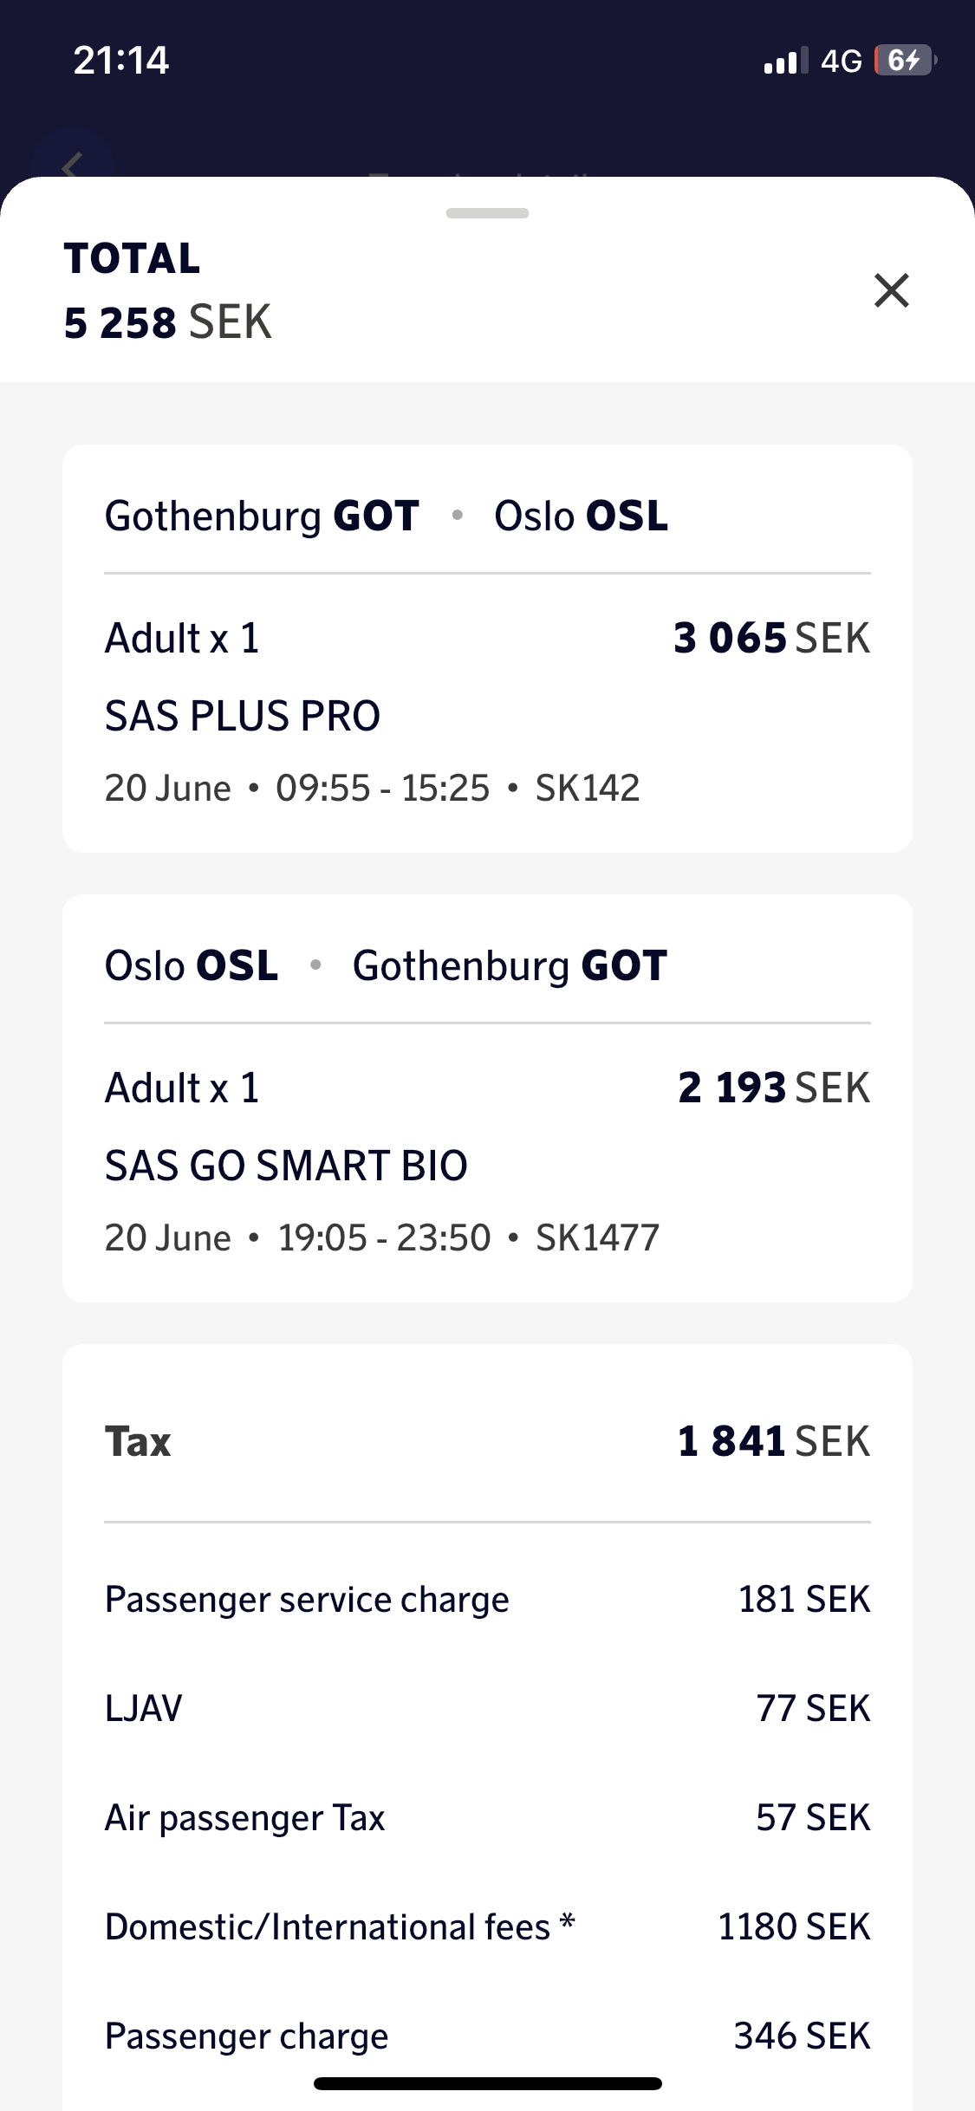This screenshot has height=2111, width=975.
Task: Tap the SAS GO SMART BIO fare label
Action: (286, 1166)
